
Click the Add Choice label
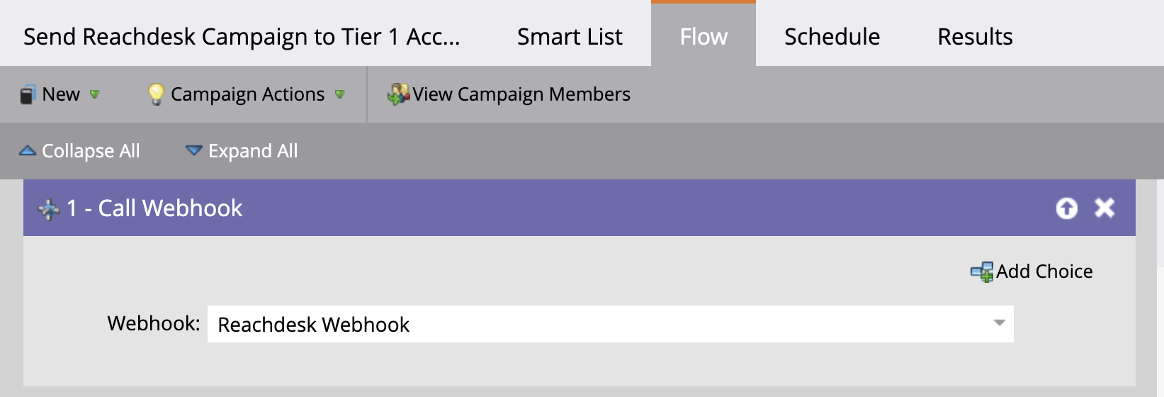pos(1044,272)
